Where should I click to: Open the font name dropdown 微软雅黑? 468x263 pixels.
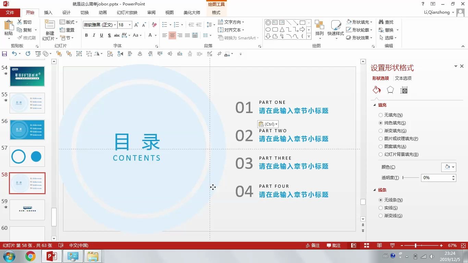114,25
